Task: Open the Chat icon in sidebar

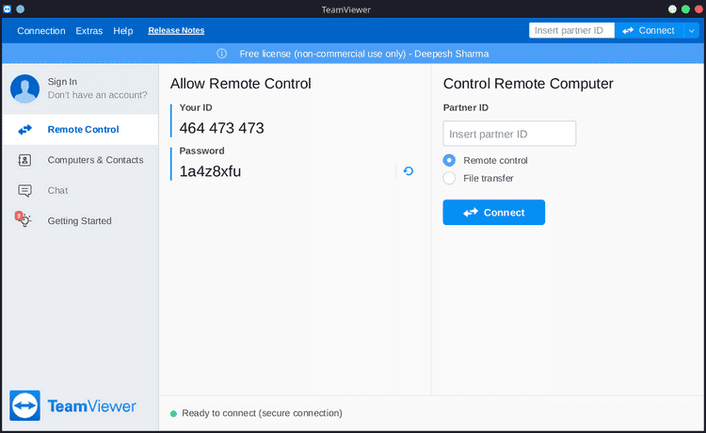Action: pyautogui.click(x=25, y=190)
